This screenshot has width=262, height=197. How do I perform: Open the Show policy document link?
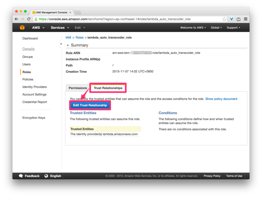(221, 99)
